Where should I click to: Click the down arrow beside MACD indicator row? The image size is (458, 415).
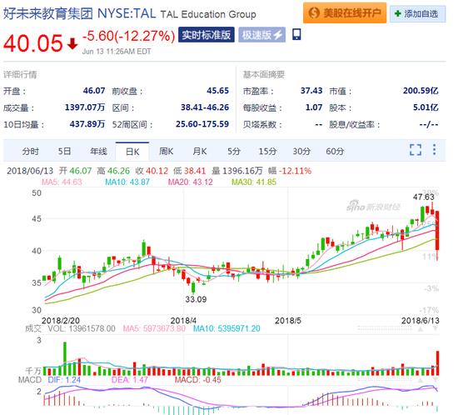click(436, 380)
